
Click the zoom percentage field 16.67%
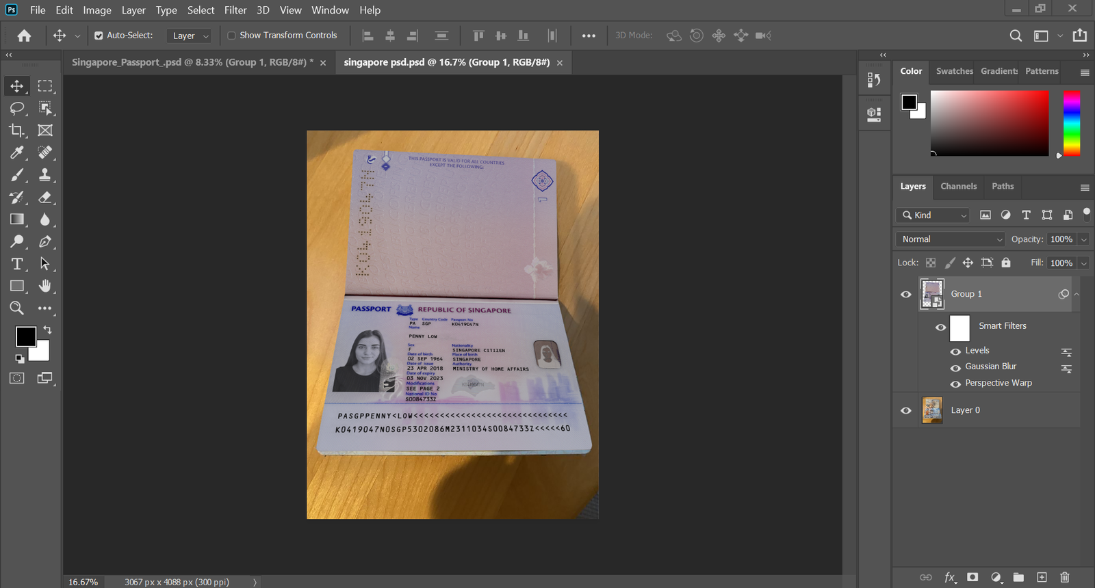point(83,582)
